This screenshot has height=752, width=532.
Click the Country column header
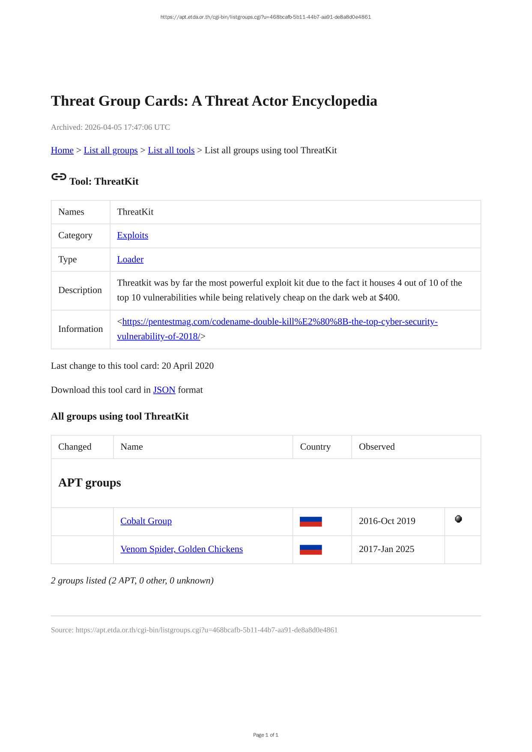(x=315, y=447)
